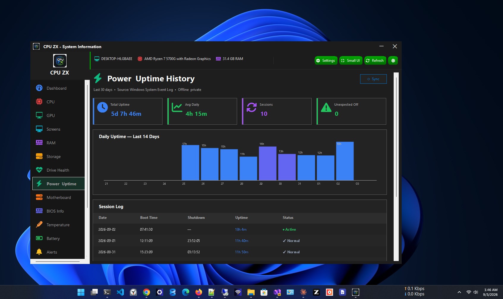503x299 pixels.
Task: Open the Windows Start menu
Action: [81, 292]
